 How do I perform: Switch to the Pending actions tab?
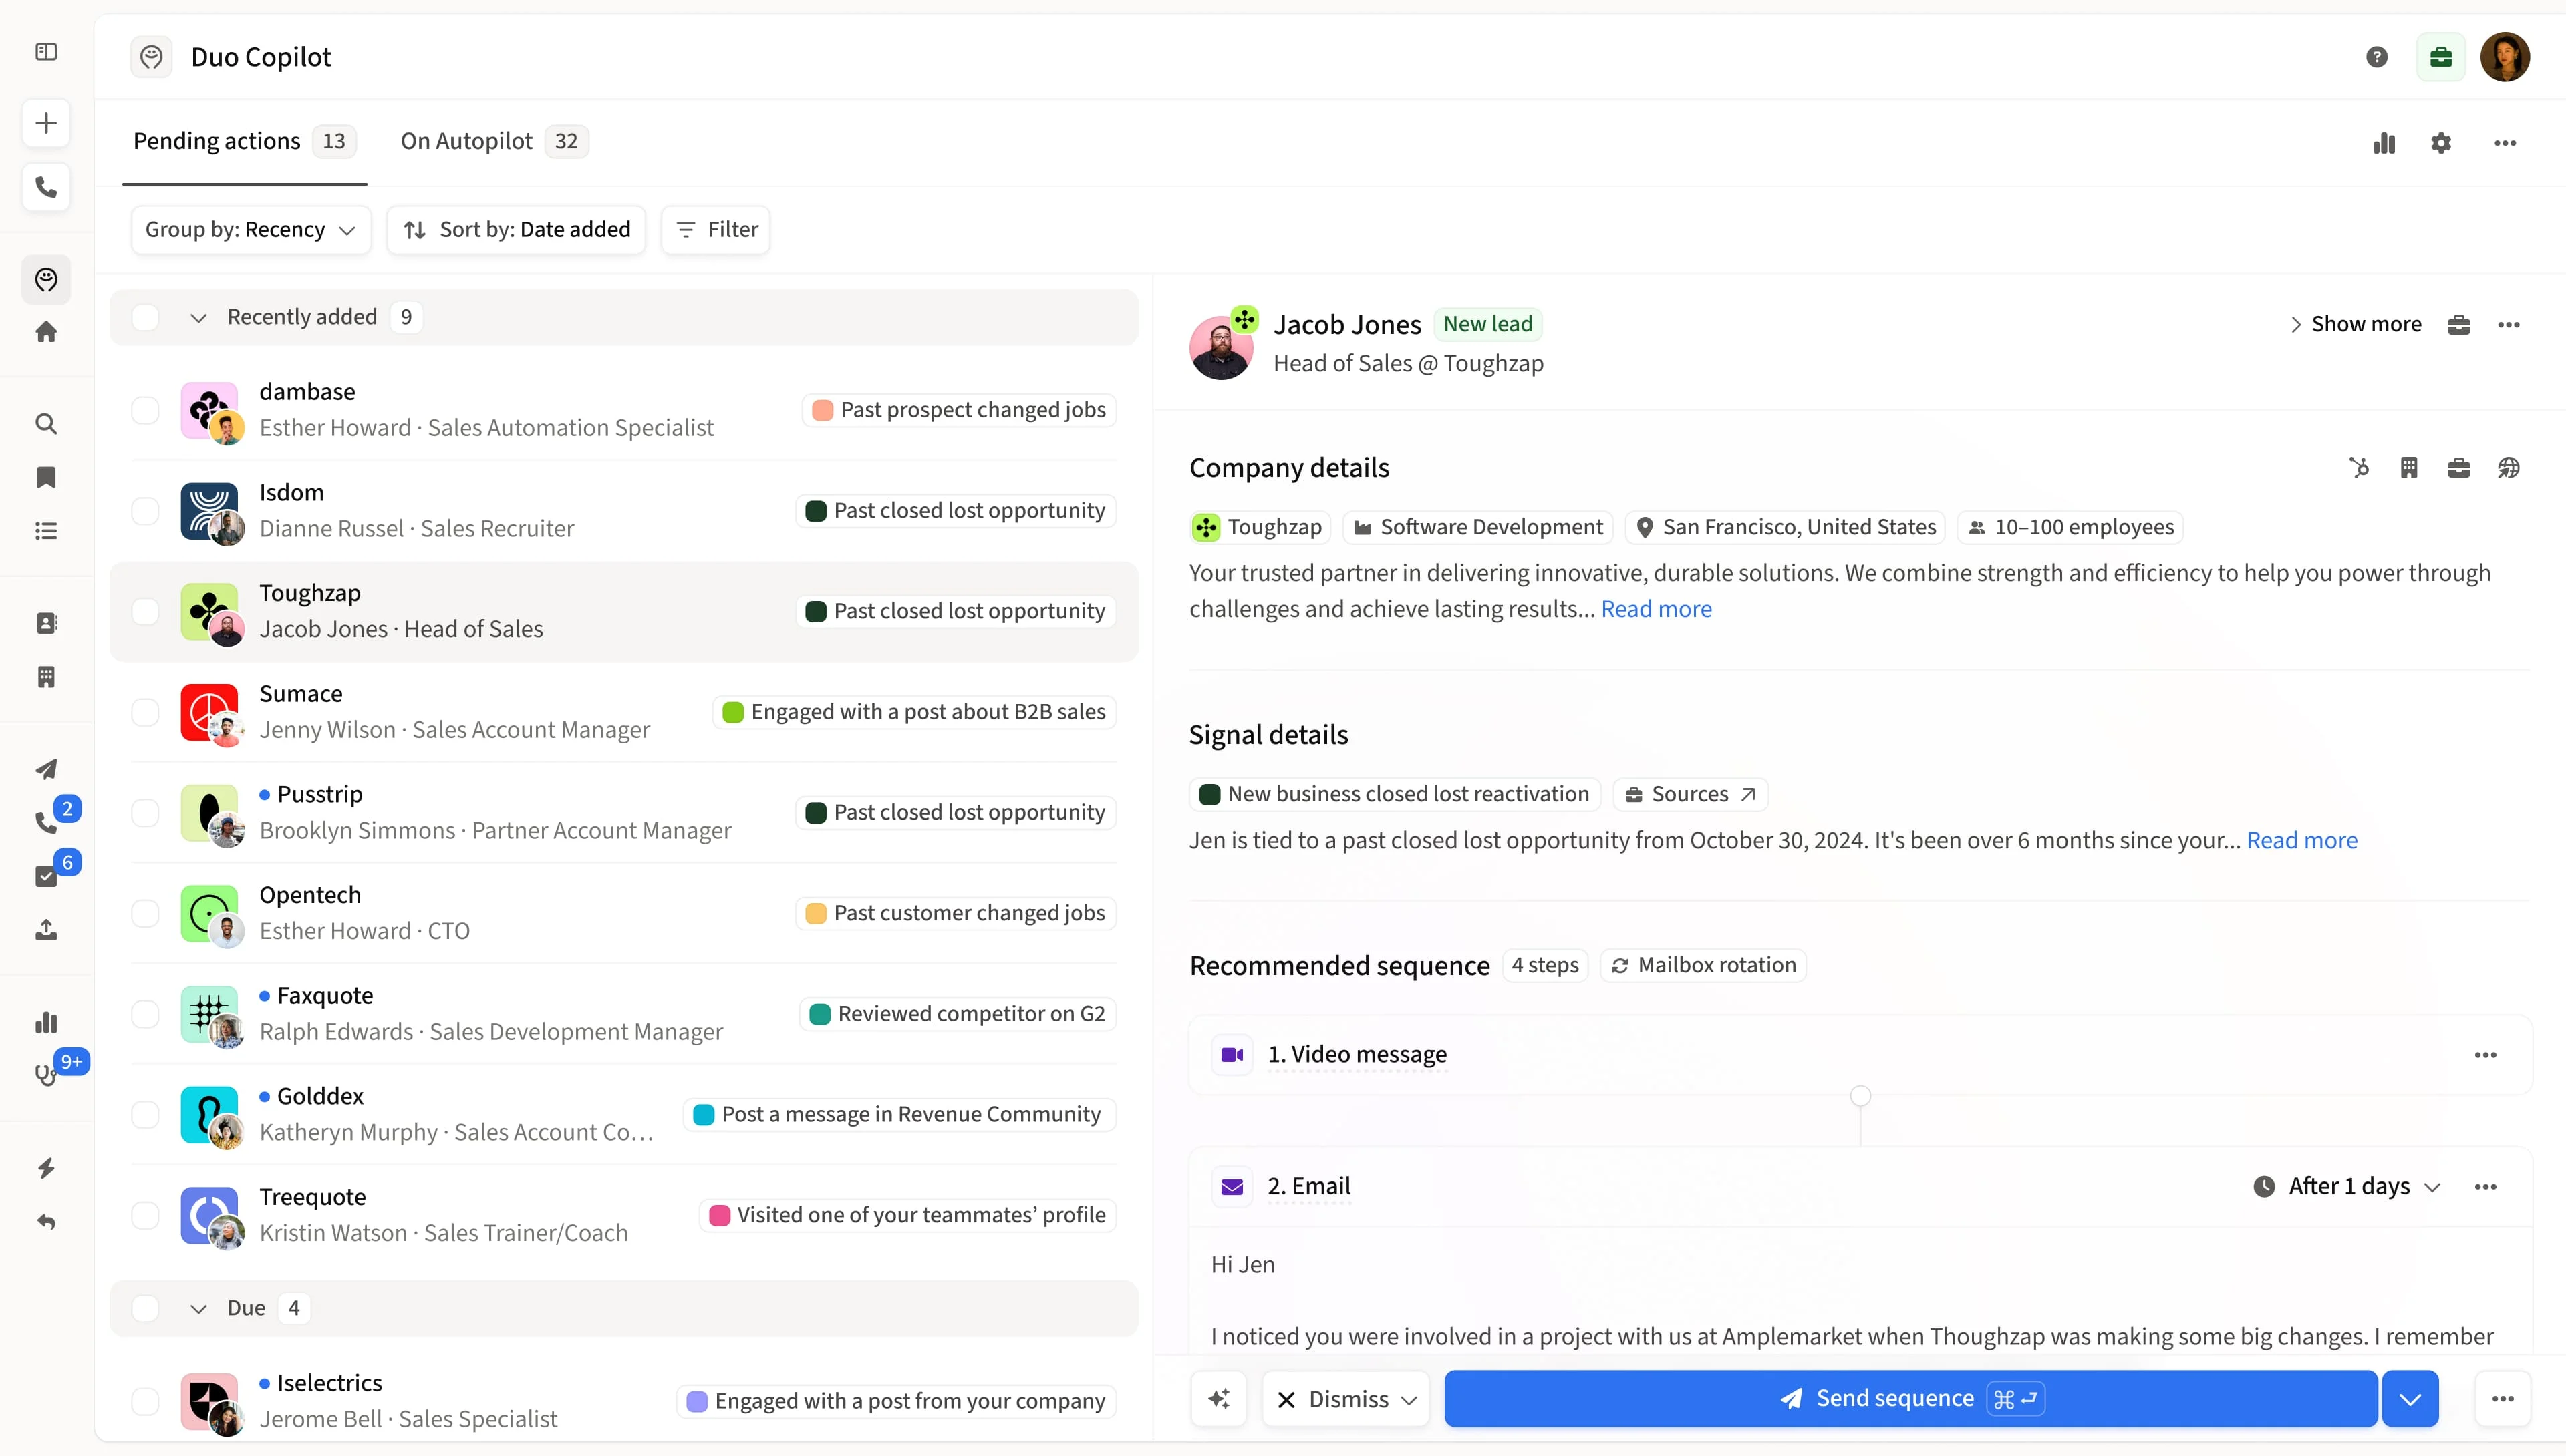tap(216, 141)
